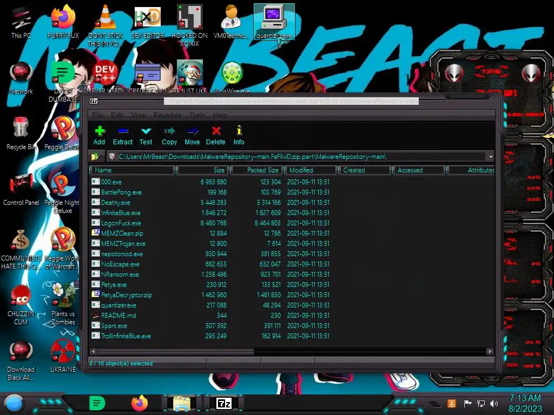The image size is (554, 415).
Task: Click the taskbar clock showing 7:13 AM
Action: point(525,403)
